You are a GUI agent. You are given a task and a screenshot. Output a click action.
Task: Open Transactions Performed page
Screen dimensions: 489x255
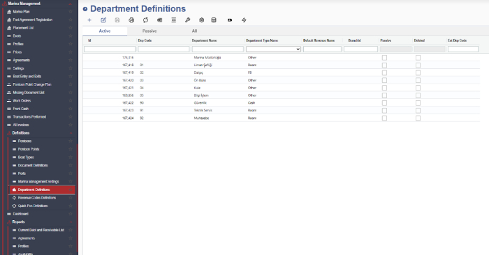(x=29, y=116)
